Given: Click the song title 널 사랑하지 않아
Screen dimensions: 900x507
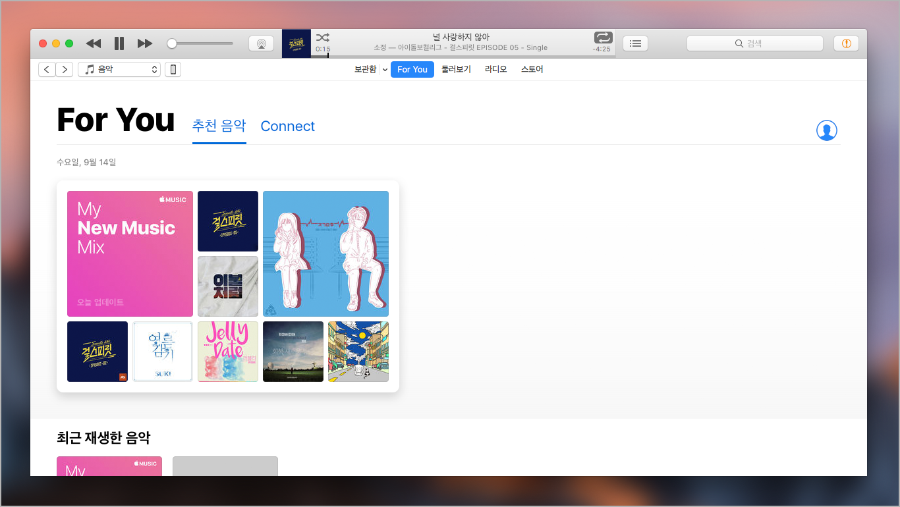Looking at the screenshot, I should (x=461, y=38).
